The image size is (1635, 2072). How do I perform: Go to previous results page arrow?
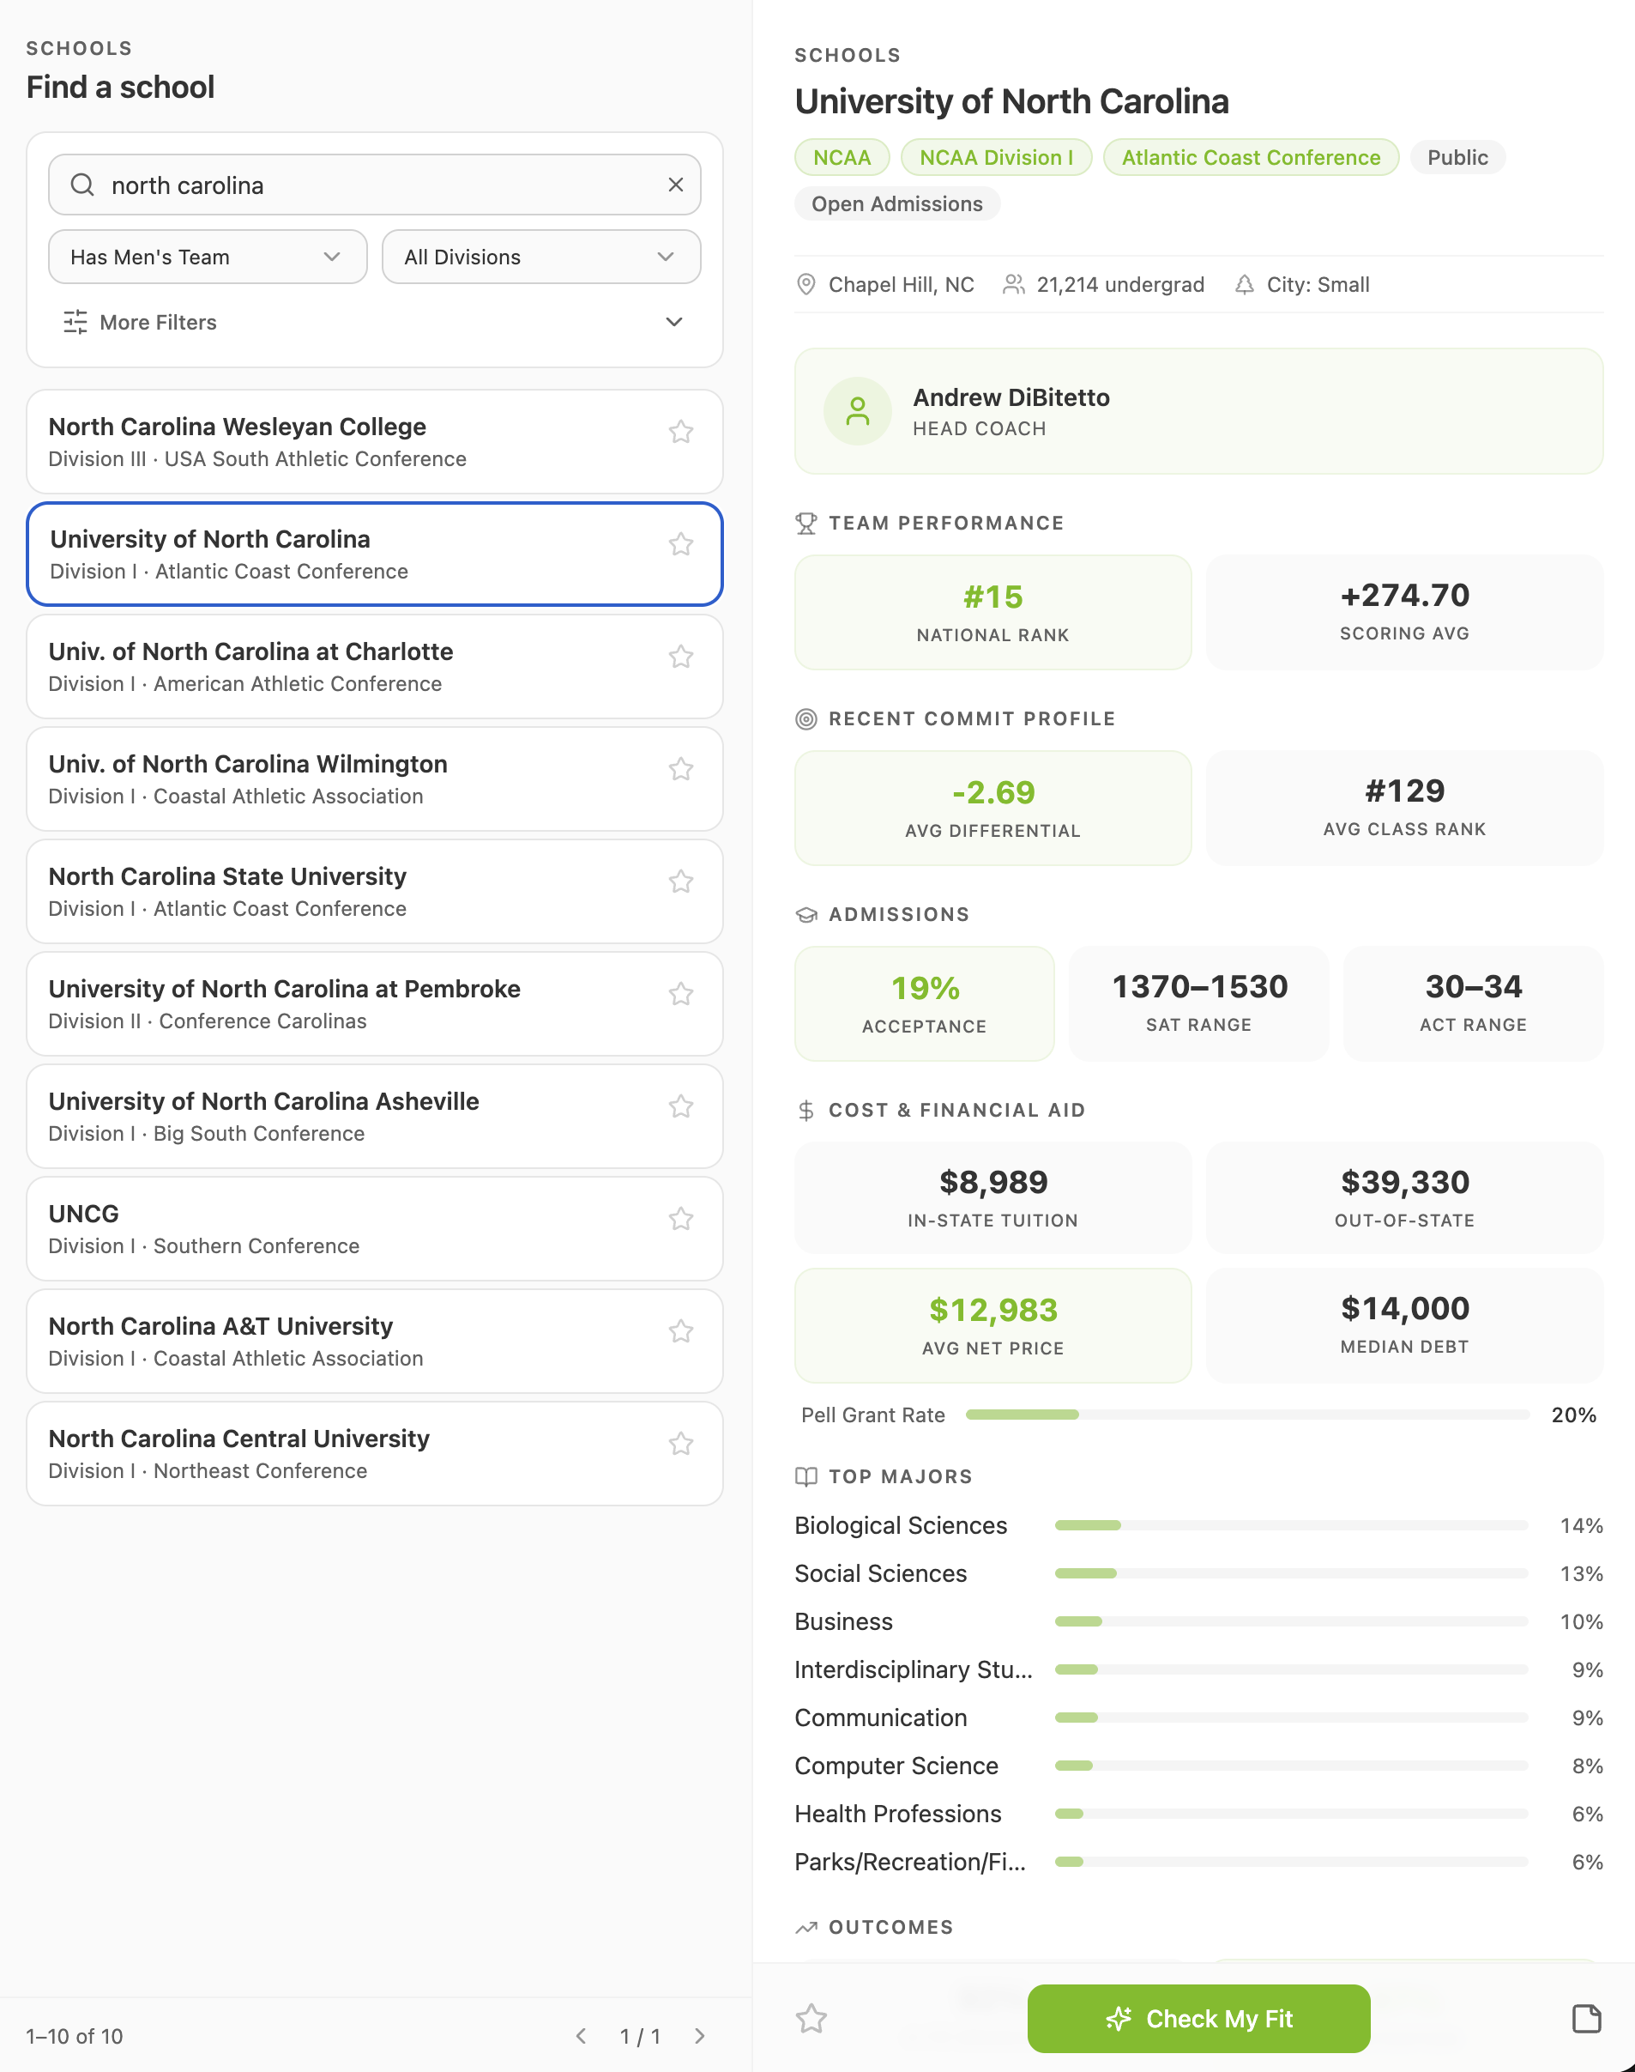(x=581, y=2036)
